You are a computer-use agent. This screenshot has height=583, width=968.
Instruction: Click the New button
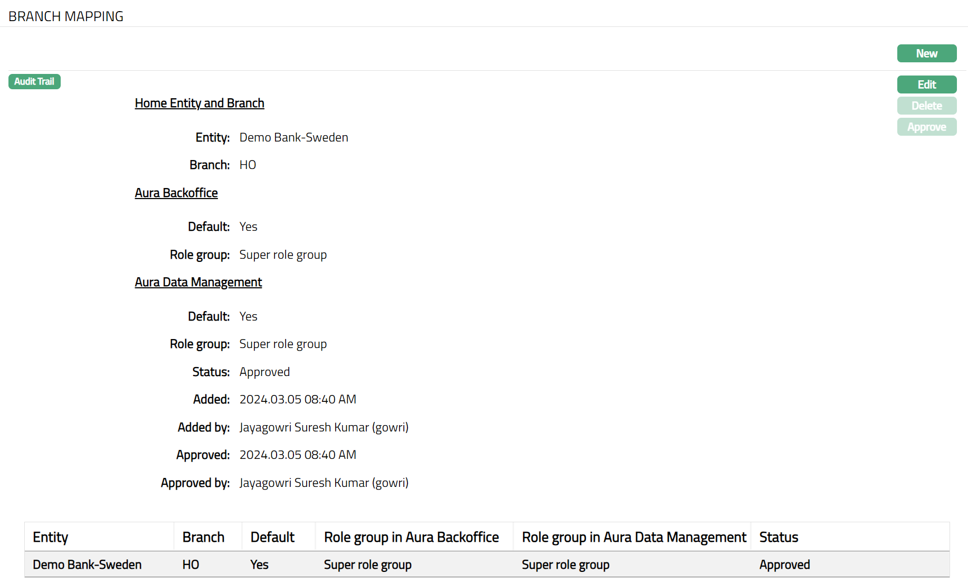[926, 53]
